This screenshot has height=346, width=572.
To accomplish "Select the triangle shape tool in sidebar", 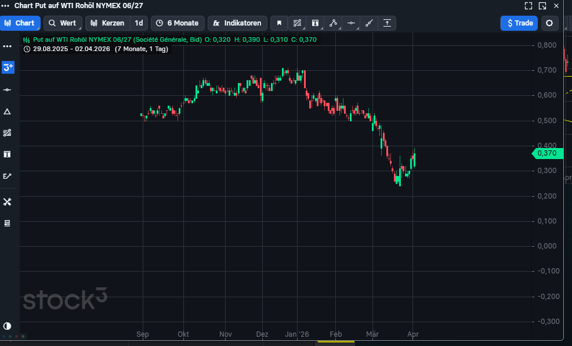I will pyautogui.click(x=8, y=111).
